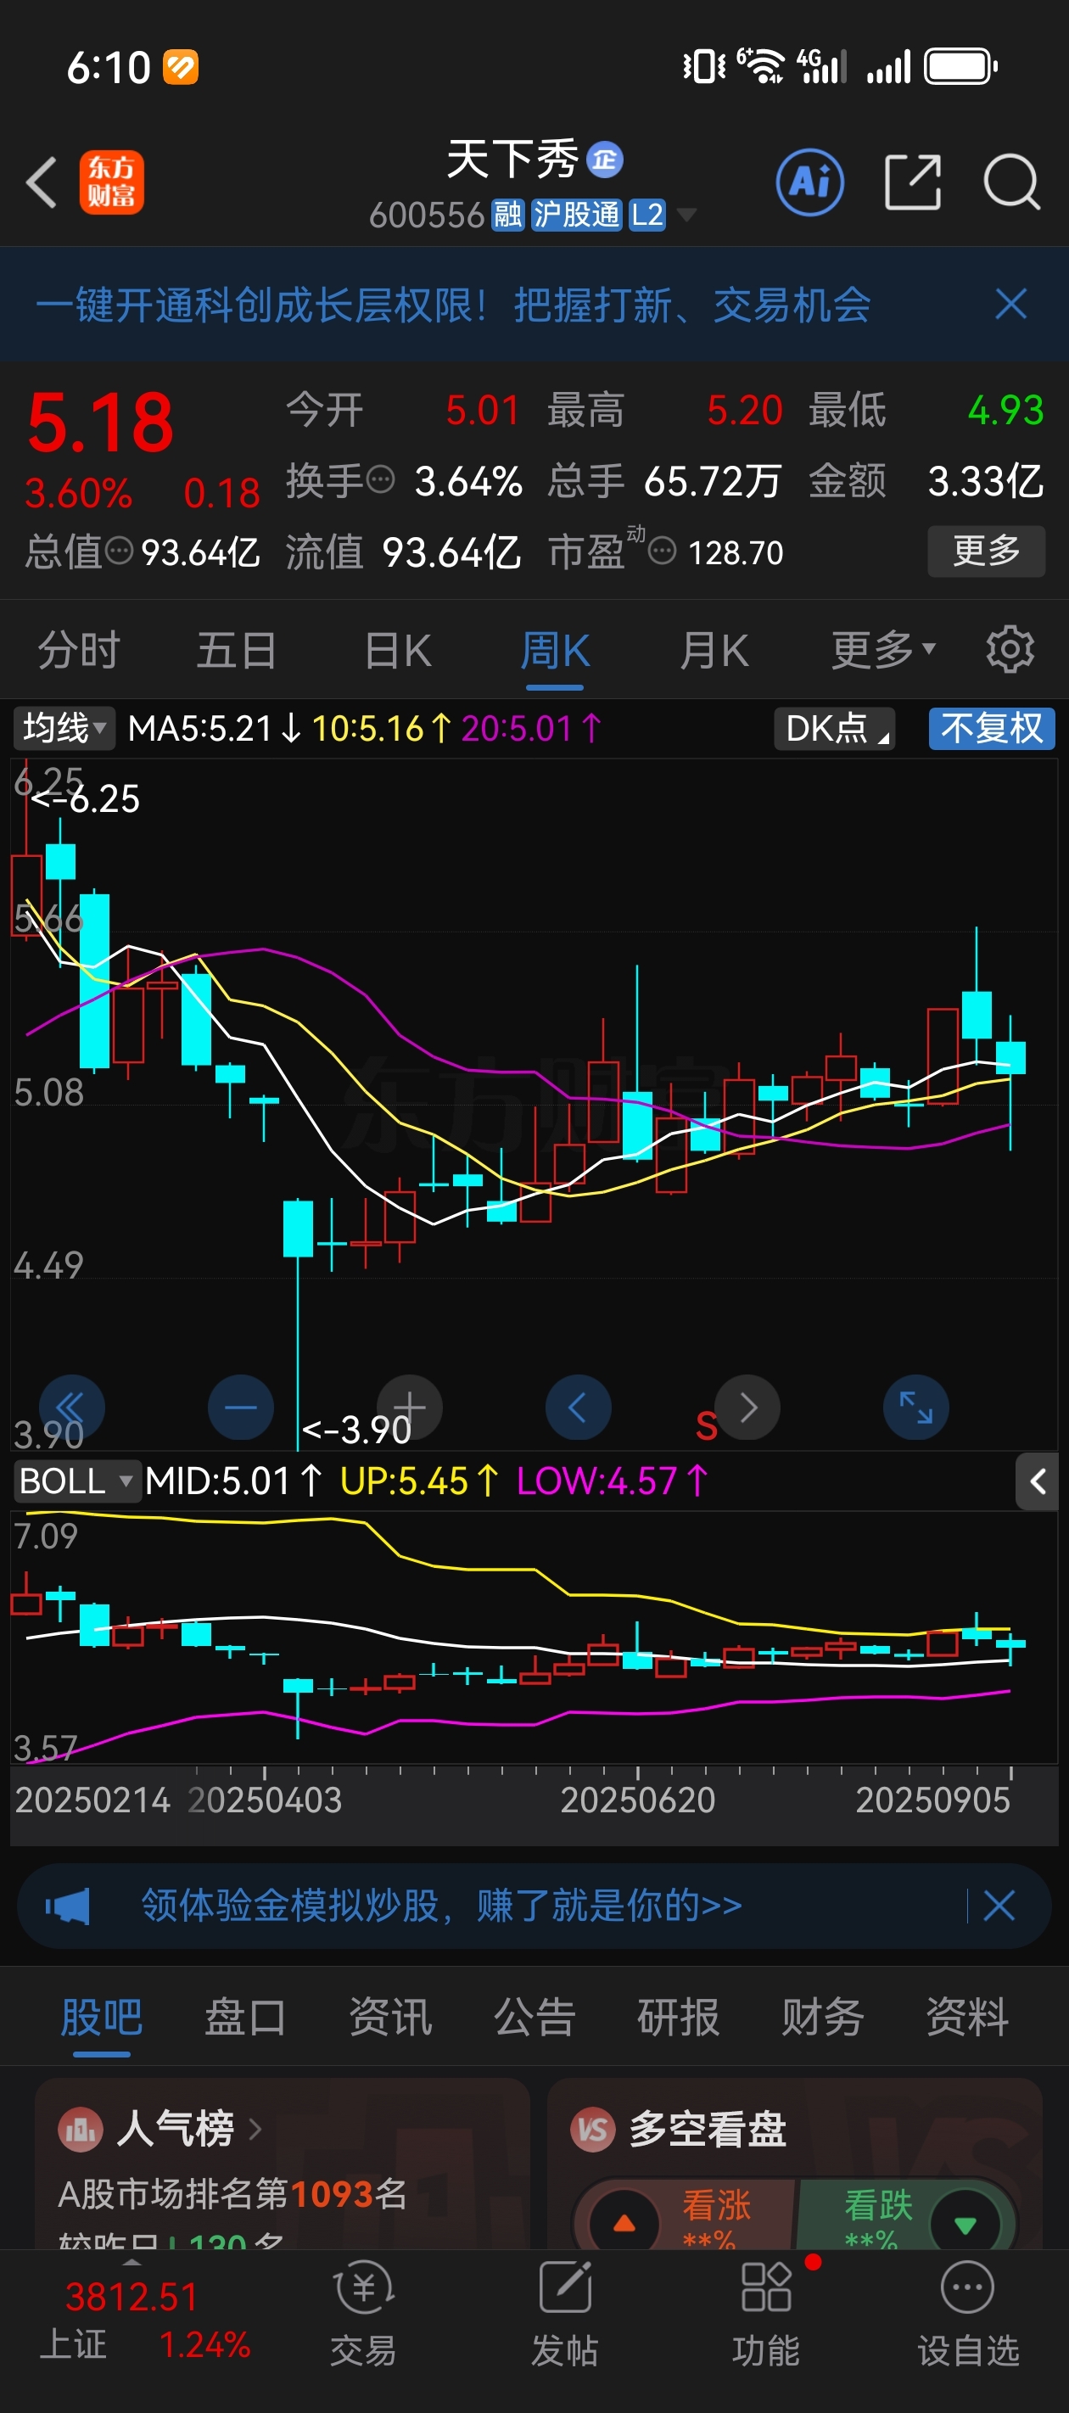This screenshot has width=1069, height=2413.
Task: Switch to the 财务 tab
Action: (823, 2017)
